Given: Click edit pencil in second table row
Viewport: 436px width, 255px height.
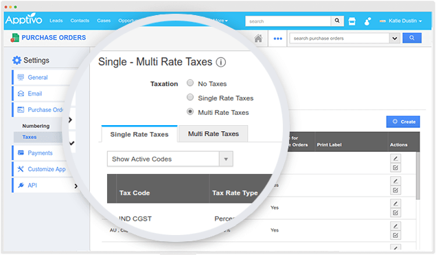Looking at the screenshot, I should 395,181.
